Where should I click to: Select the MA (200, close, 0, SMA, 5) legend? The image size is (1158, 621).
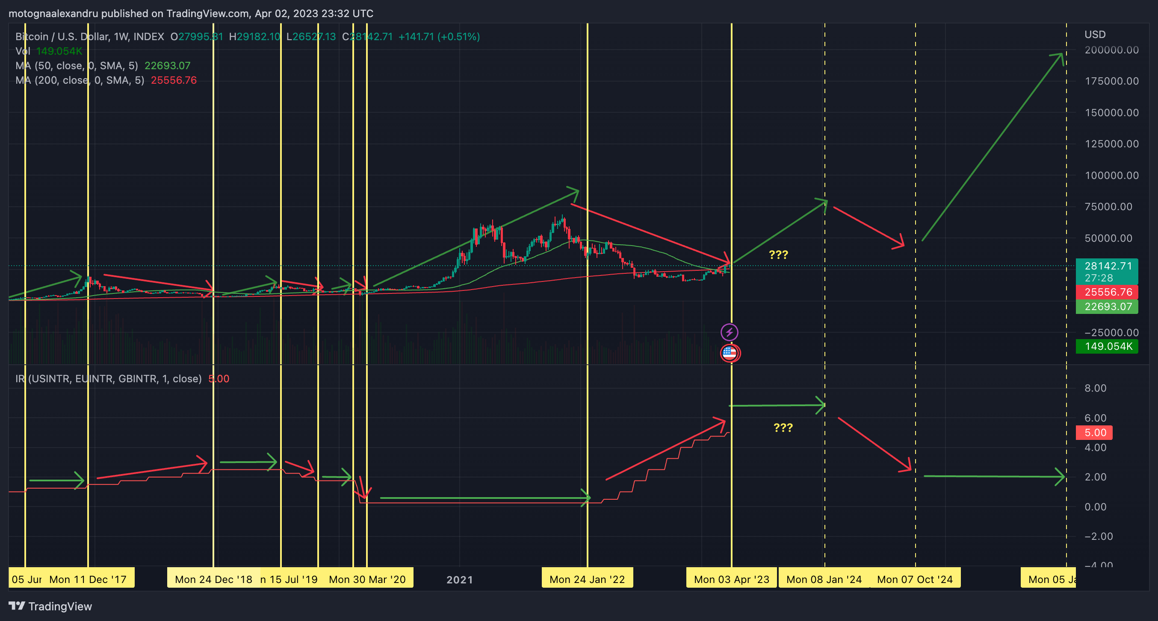coord(106,80)
